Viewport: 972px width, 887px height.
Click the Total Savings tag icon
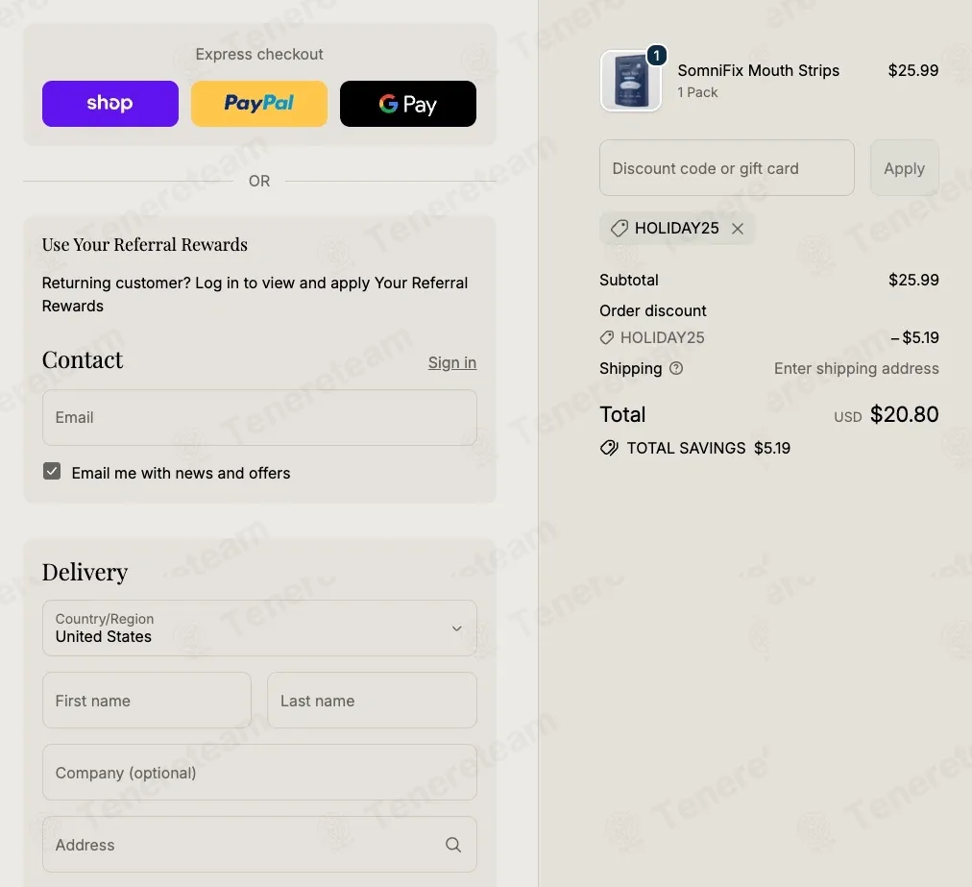(609, 448)
